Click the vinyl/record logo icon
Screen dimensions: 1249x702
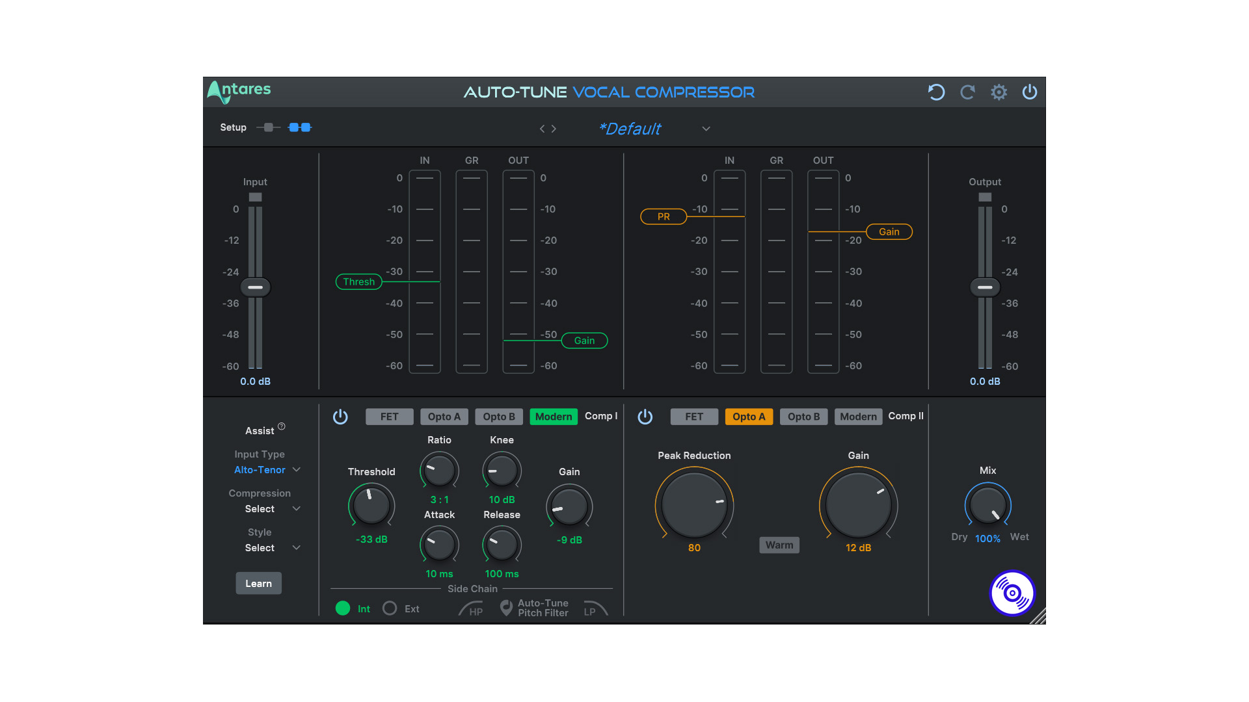(1012, 594)
